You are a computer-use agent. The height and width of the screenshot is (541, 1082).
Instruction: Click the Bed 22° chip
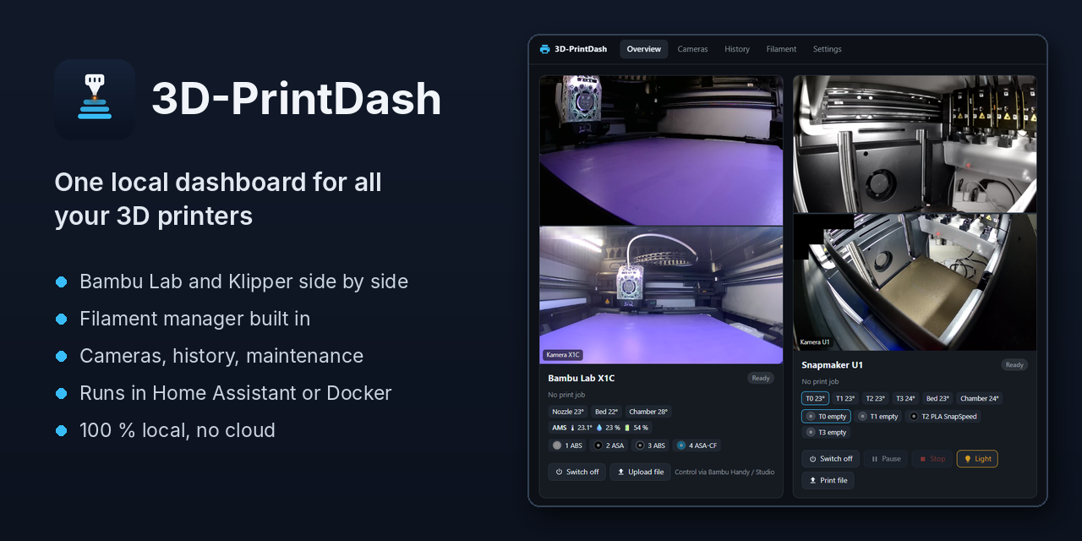click(x=606, y=412)
